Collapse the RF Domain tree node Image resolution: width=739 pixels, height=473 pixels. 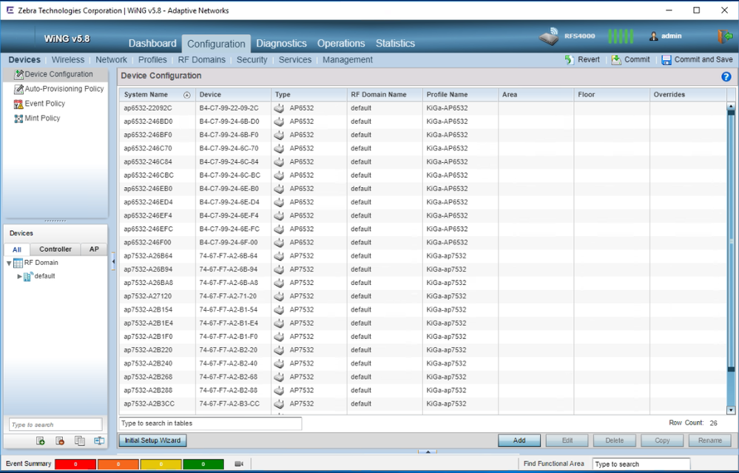[x=8, y=263]
